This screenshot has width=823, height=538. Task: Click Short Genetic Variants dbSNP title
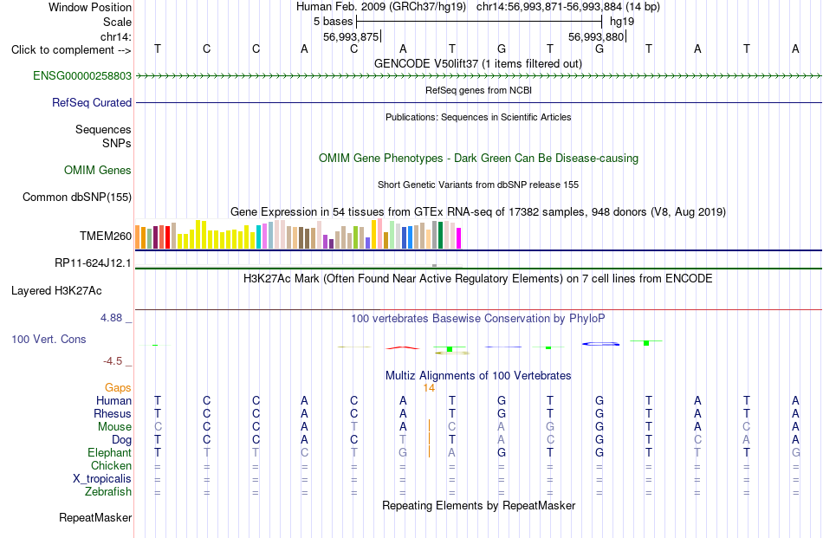(x=478, y=185)
